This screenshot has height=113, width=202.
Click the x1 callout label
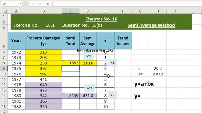(x=112, y=63)
